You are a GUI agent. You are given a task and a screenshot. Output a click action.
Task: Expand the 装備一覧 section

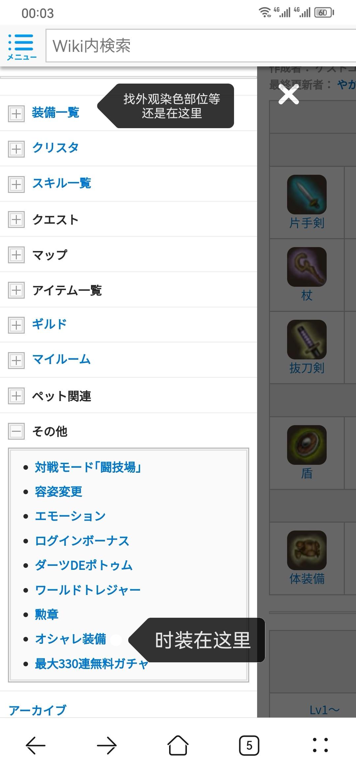[16, 114]
